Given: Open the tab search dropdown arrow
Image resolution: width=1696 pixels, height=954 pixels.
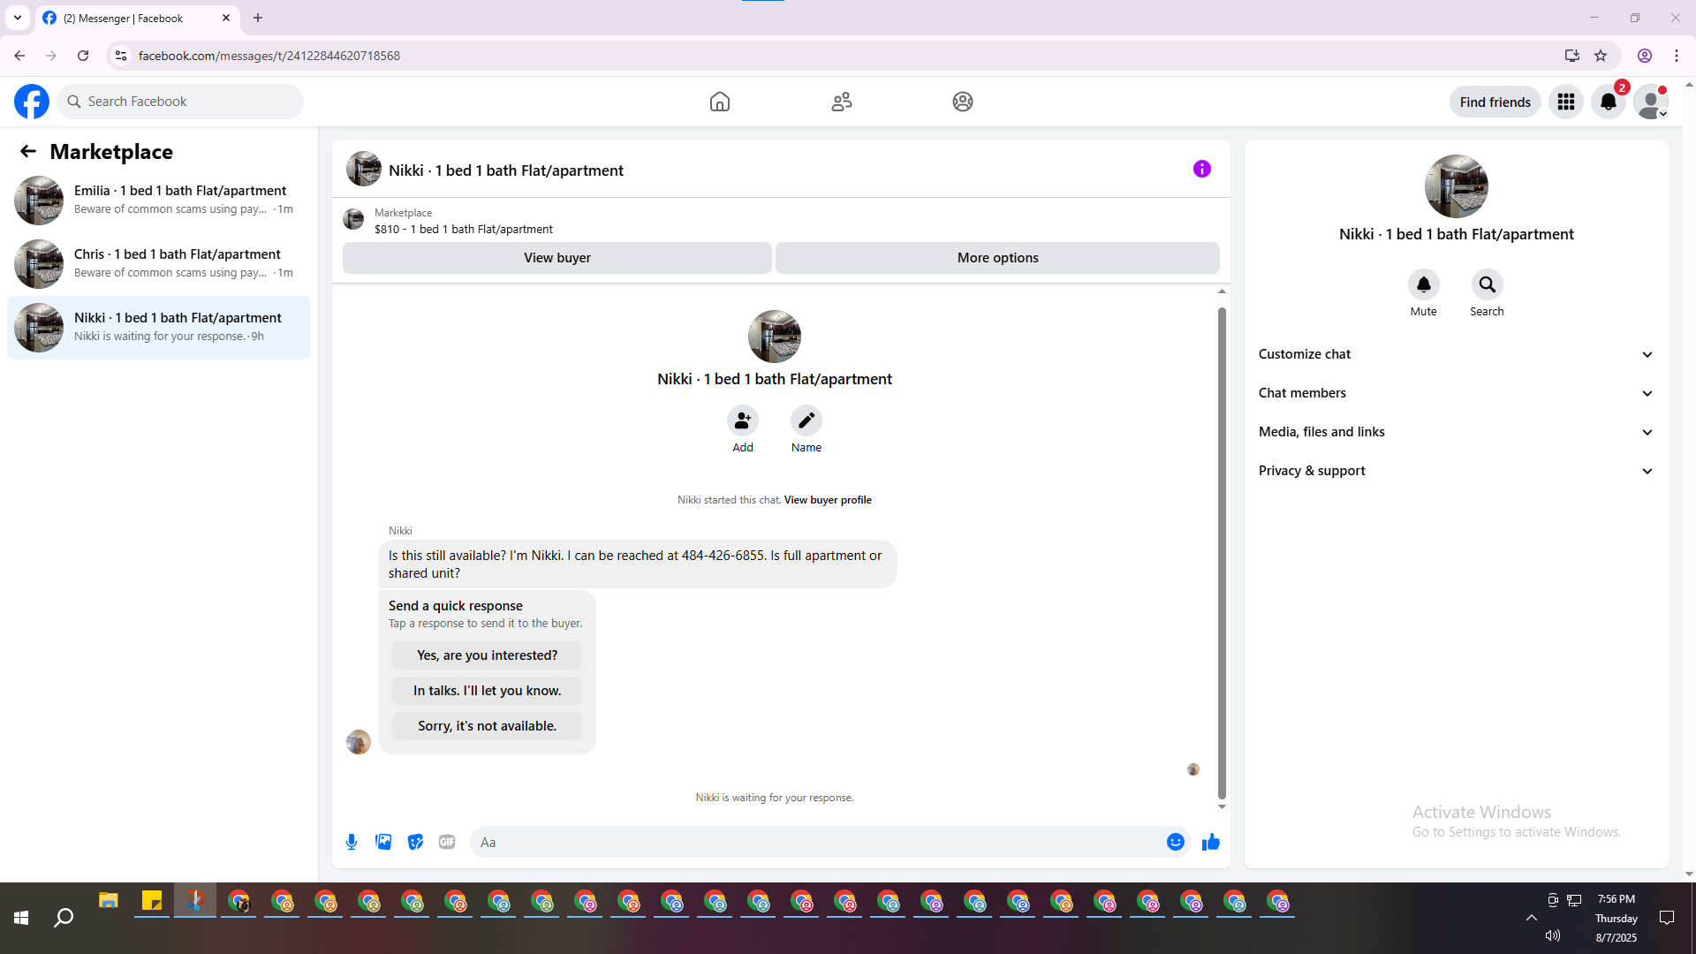Looking at the screenshot, I should pos(18,18).
